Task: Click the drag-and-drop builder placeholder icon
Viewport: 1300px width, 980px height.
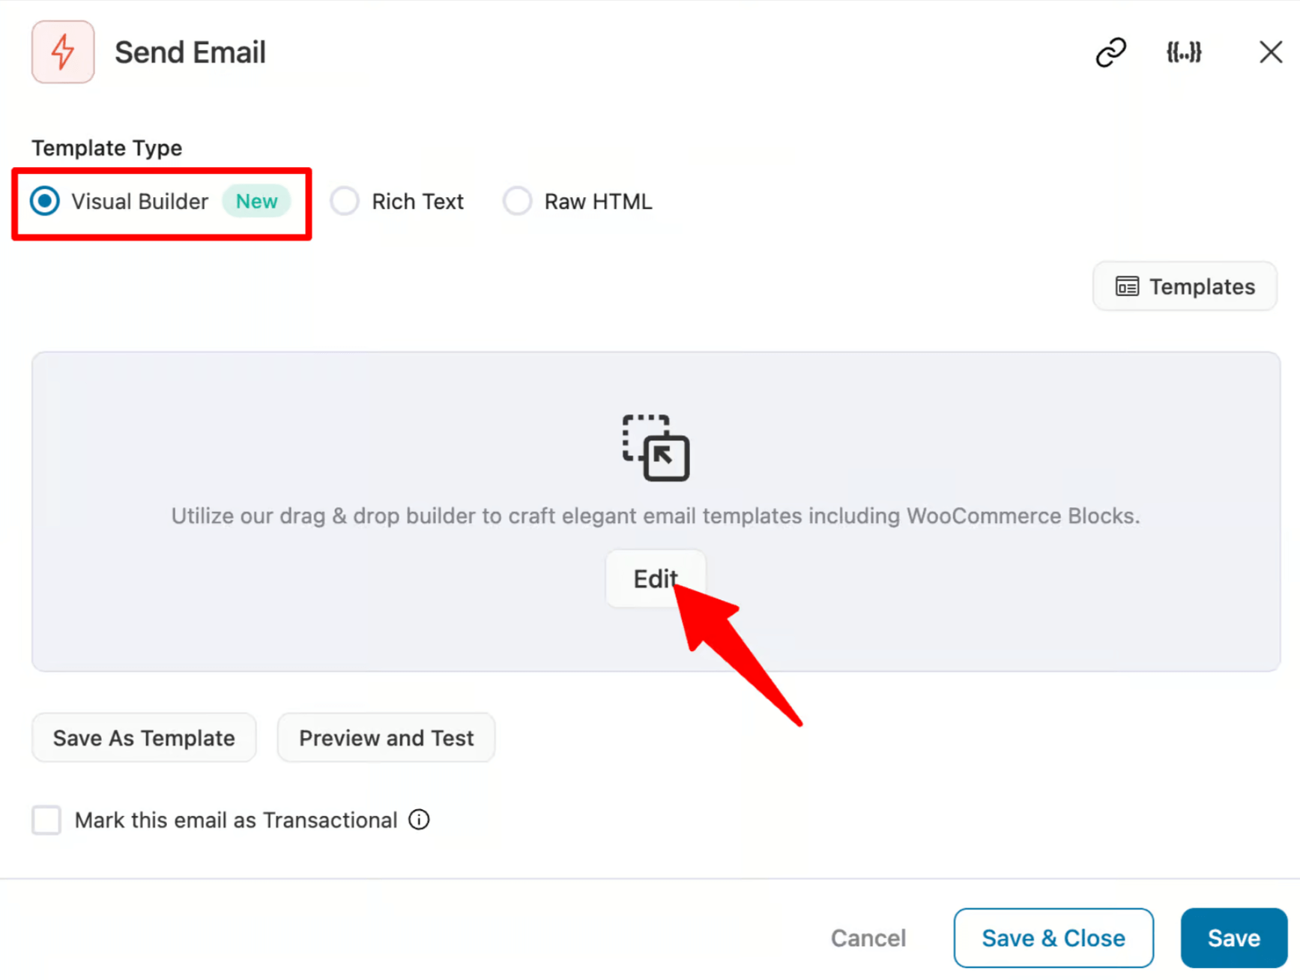Action: click(655, 447)
